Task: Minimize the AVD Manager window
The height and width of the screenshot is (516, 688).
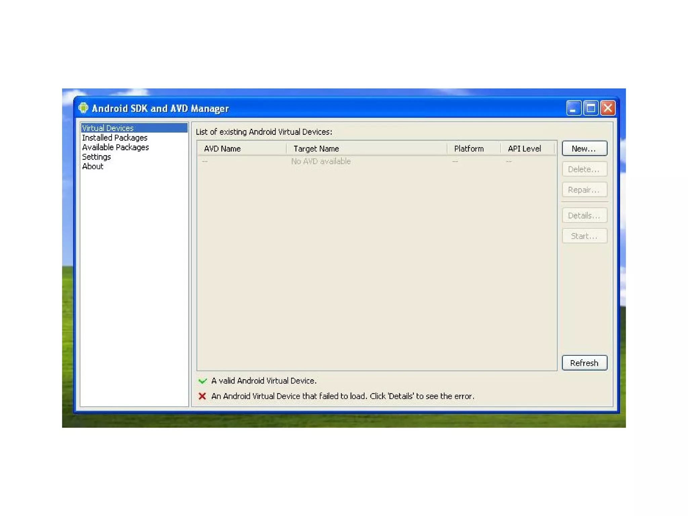Action: click(x=573, y=108)
